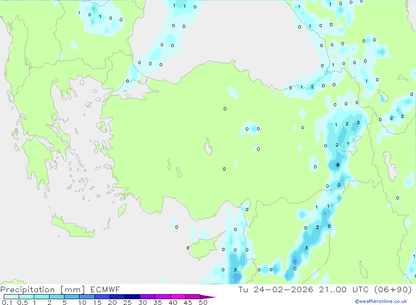
Task: Click the "[mm]" unit label
Action: pyautogui.click(x=72, y=290)
